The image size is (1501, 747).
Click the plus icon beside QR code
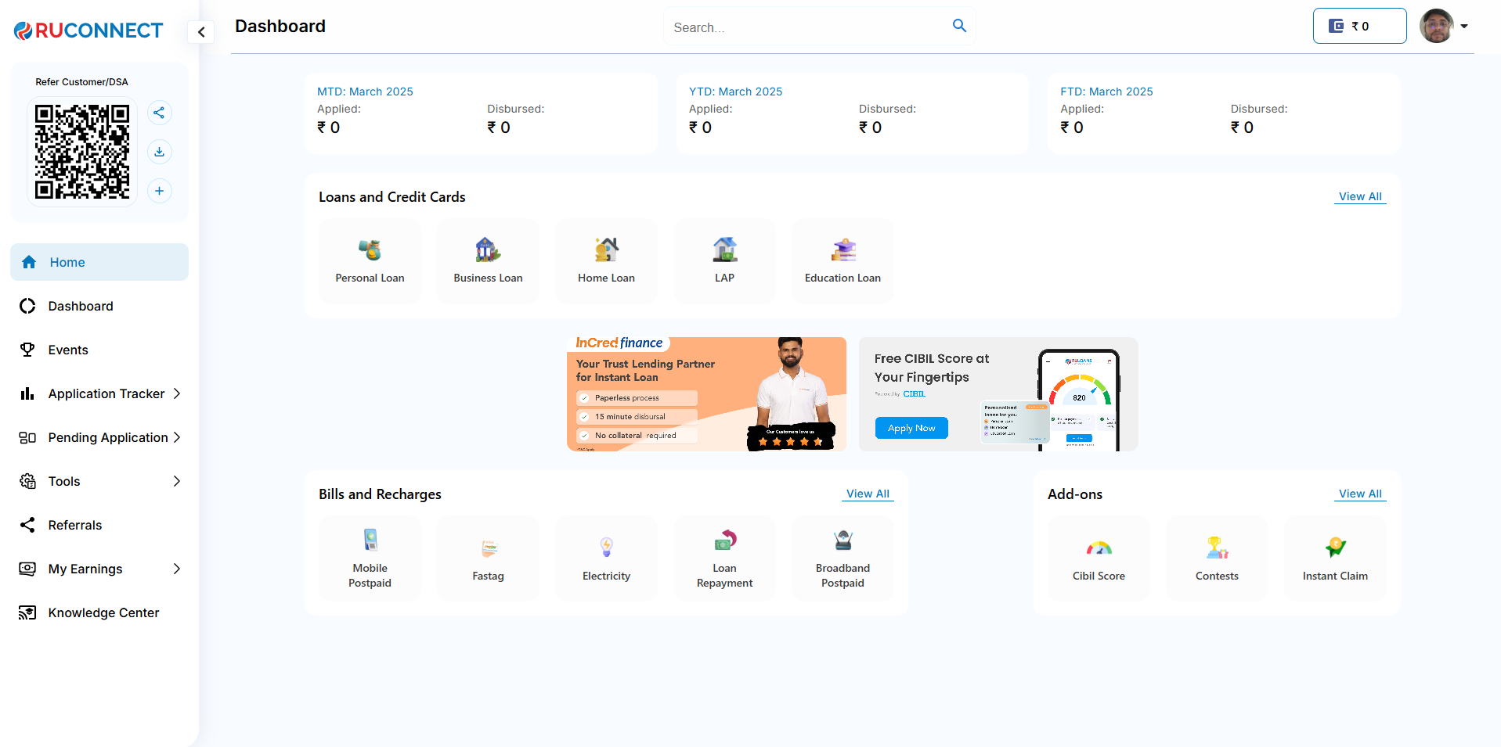tap(159, 191)
